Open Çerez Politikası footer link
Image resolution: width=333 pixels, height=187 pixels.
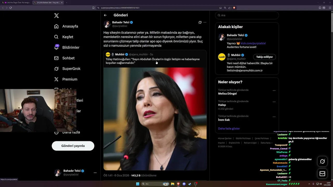pos(262,138)
